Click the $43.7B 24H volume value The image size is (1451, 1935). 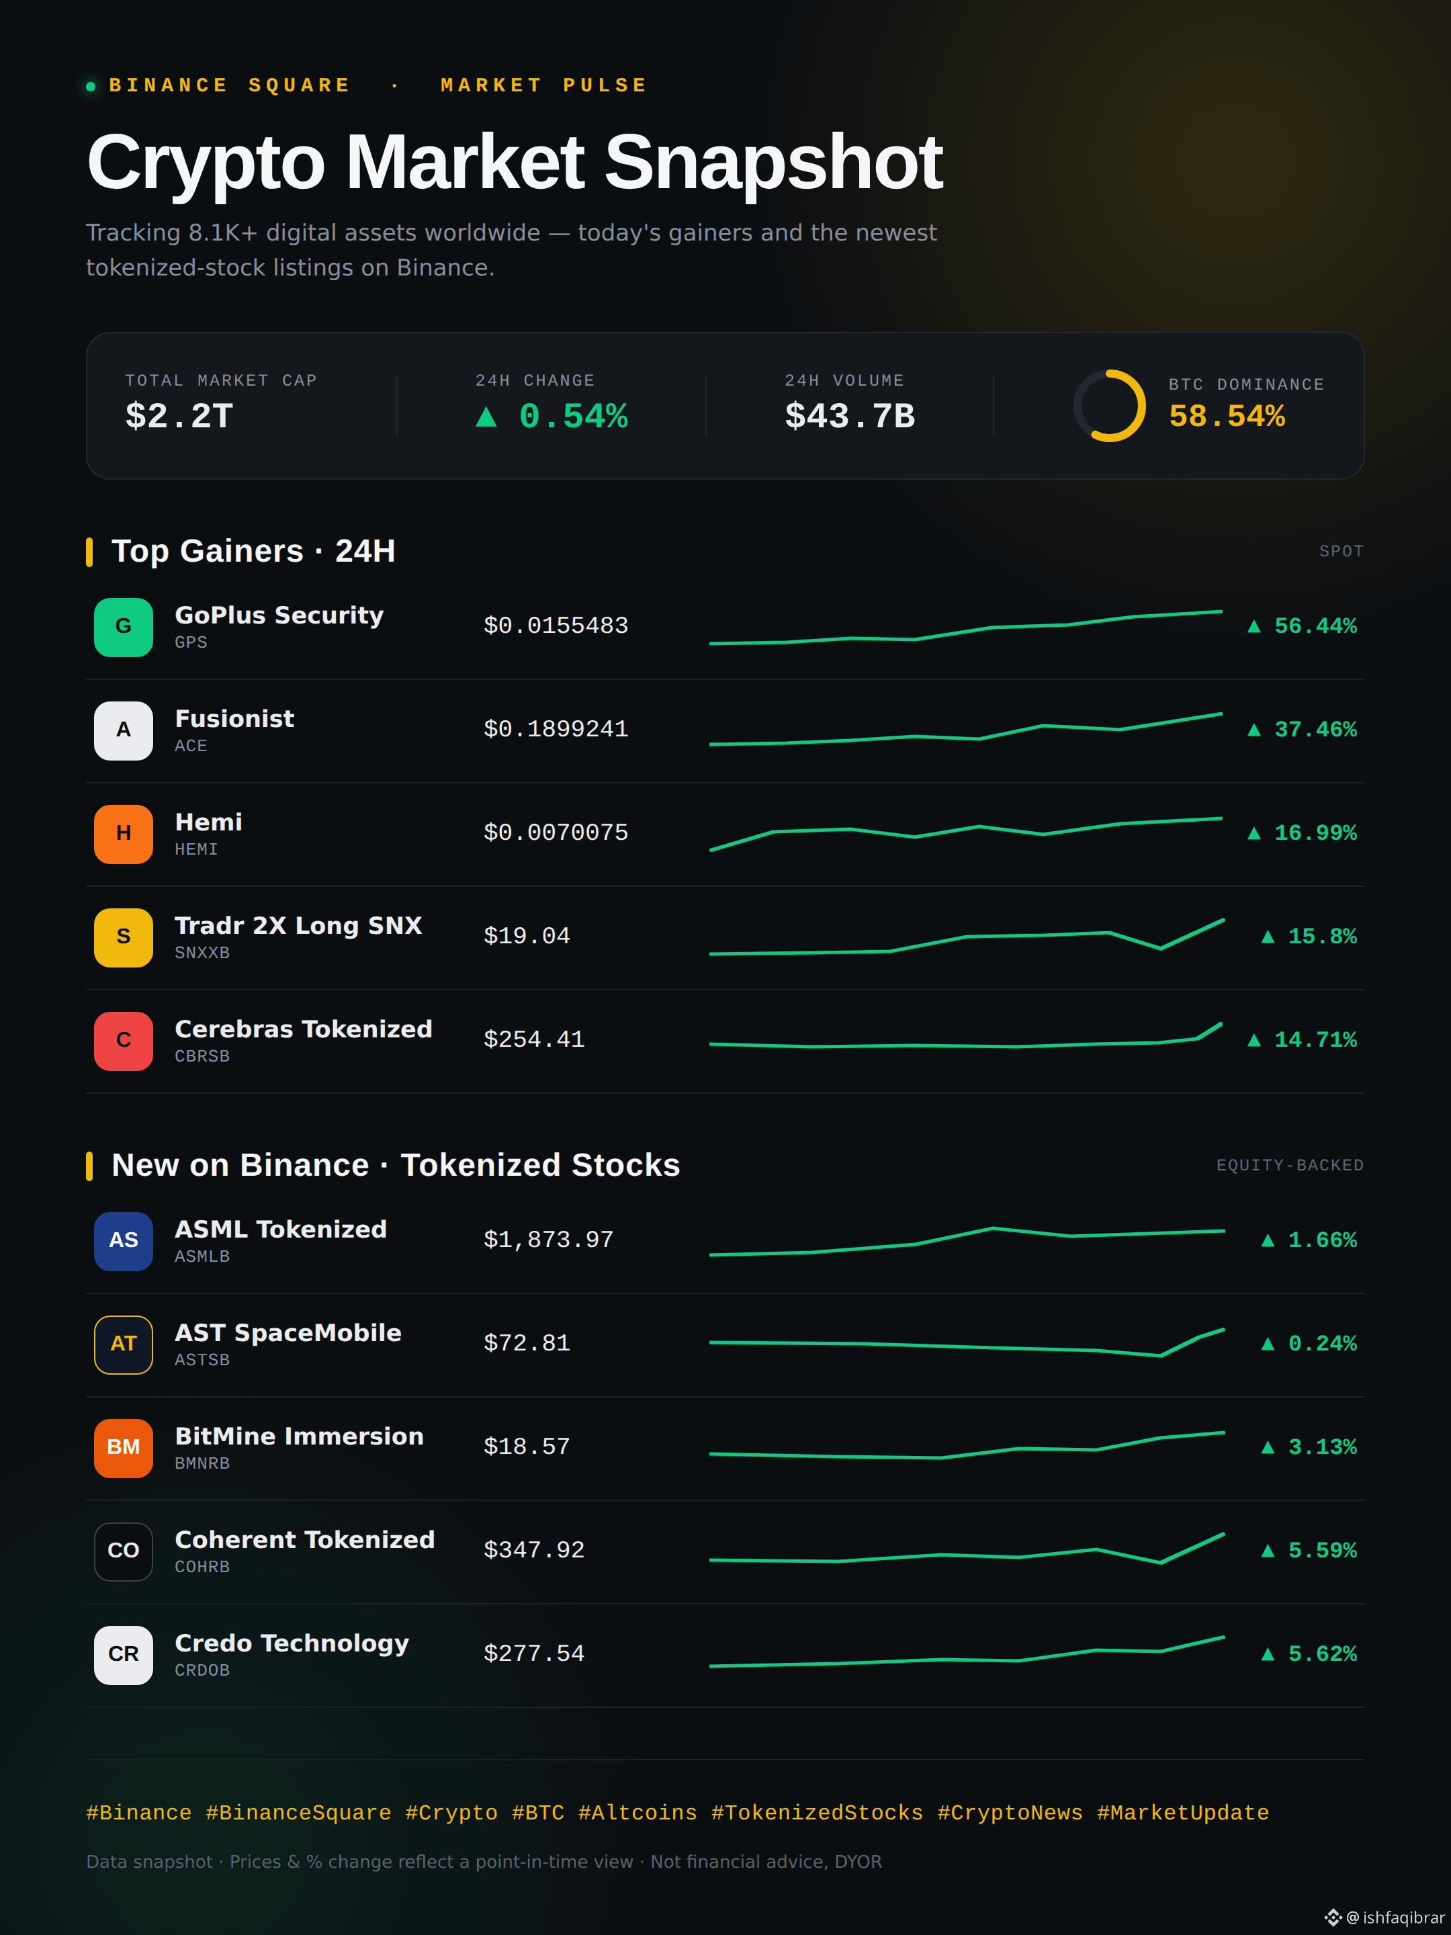point(850,417)
